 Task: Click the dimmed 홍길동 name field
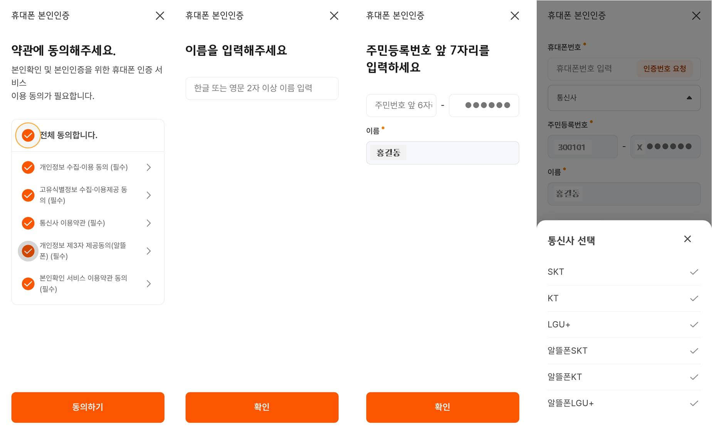[624, 194]
